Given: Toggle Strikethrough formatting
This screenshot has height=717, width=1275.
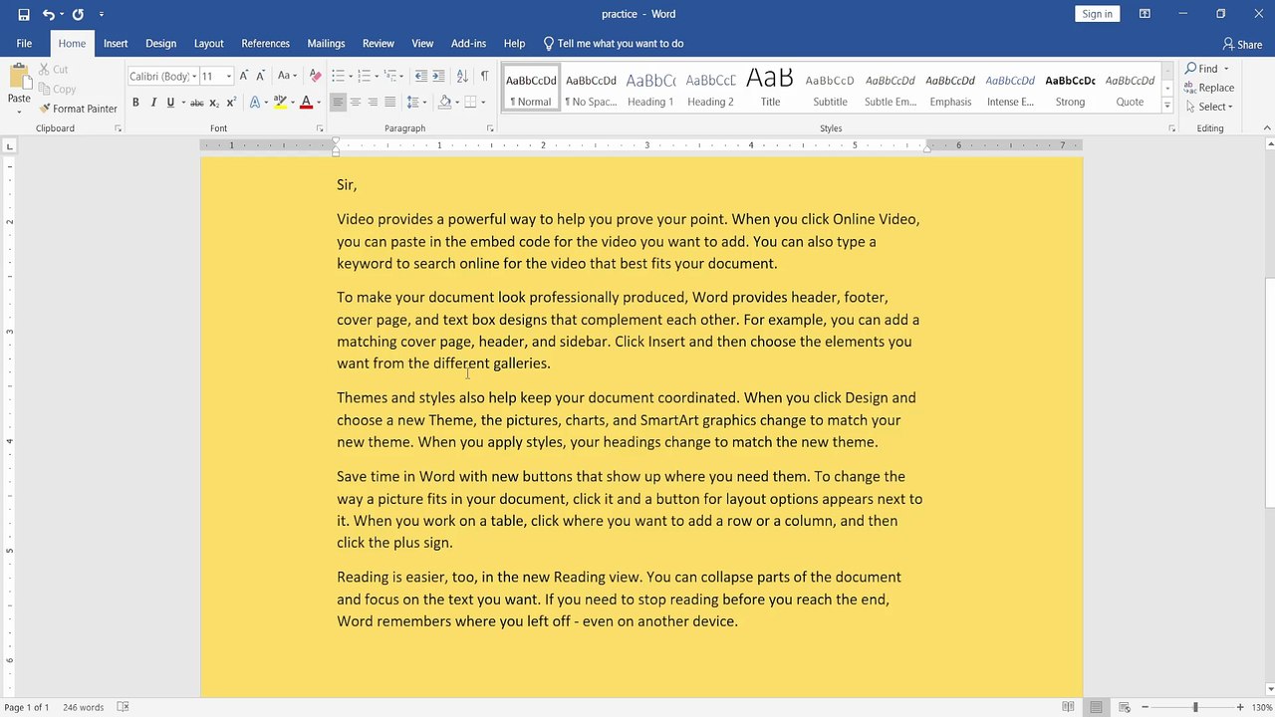Looking at the screenshot, I should (197, 103).
